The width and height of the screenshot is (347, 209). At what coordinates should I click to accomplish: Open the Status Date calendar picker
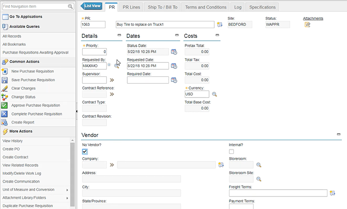(x=174, y=52)
